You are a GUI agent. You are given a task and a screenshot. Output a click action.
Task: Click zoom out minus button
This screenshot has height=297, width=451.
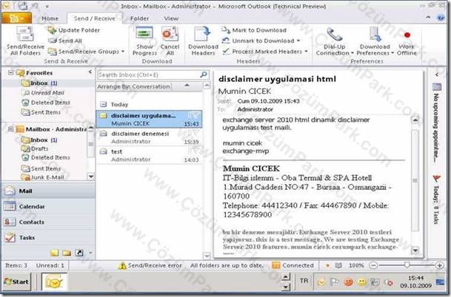tap(373, 266)
